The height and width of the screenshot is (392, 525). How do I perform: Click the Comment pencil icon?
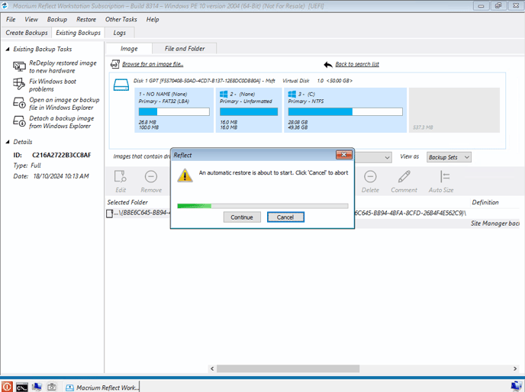(x=404, y=176)
